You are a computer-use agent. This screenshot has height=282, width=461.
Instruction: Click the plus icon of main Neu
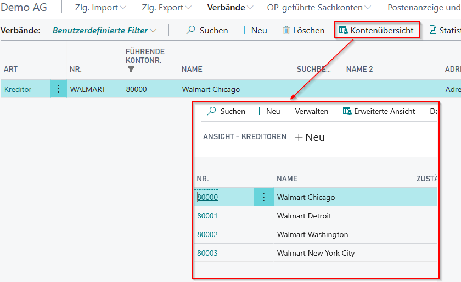pos(244,30)
